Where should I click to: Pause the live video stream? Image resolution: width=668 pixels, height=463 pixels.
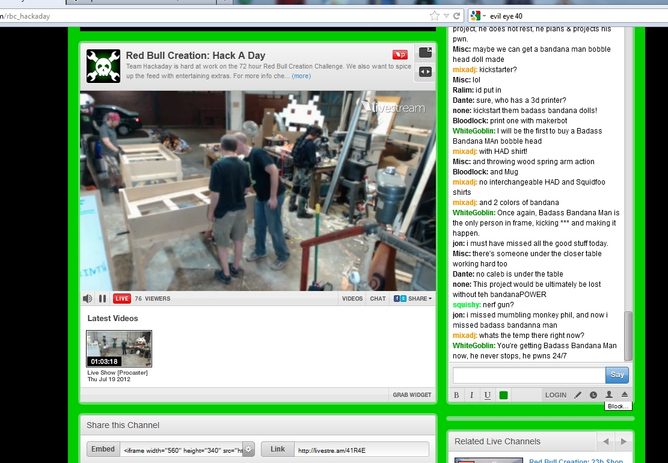pos(102,298)
